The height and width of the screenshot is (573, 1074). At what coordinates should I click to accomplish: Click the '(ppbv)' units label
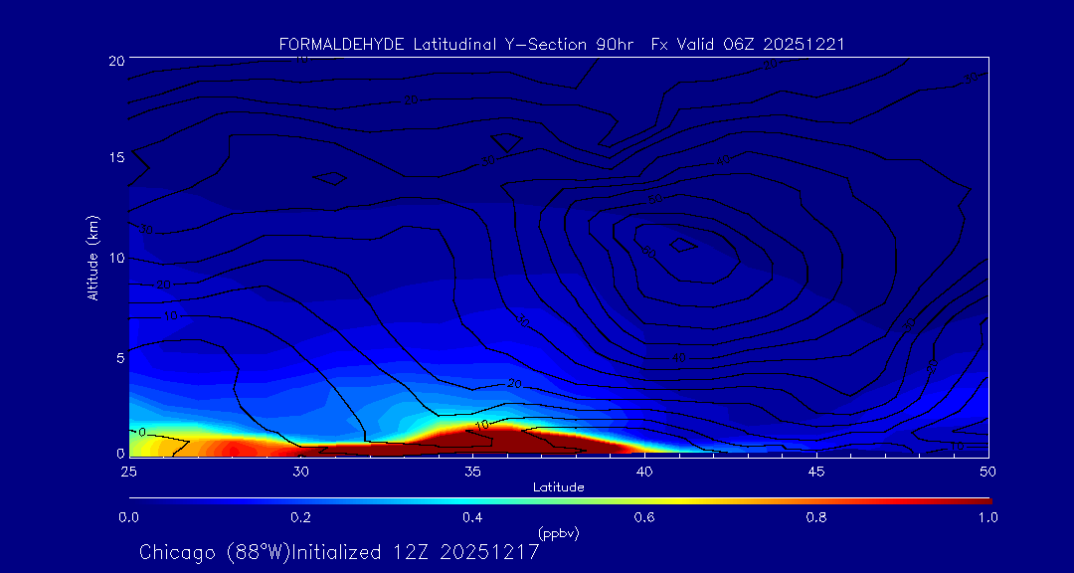point(558,534)
